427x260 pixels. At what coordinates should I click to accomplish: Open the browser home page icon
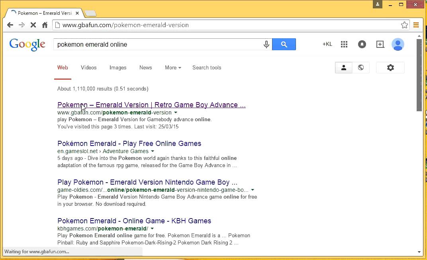pyautogui.click(x=45, y=25)
